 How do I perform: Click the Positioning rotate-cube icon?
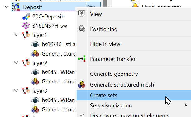pyautogui.click(x=82, y=29)
